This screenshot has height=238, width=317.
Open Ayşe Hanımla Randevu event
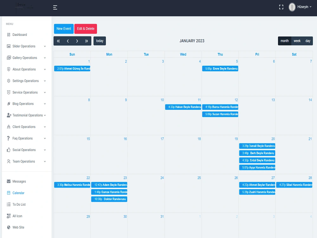click(257, 168)
